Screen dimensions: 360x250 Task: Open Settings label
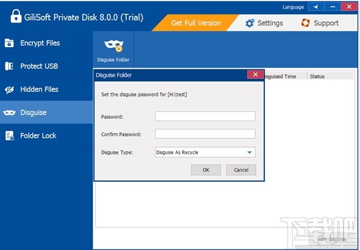pos(270,23)
